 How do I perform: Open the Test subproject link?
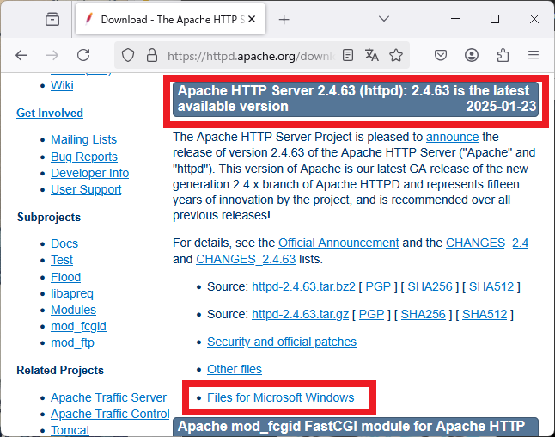click(62, 260)
